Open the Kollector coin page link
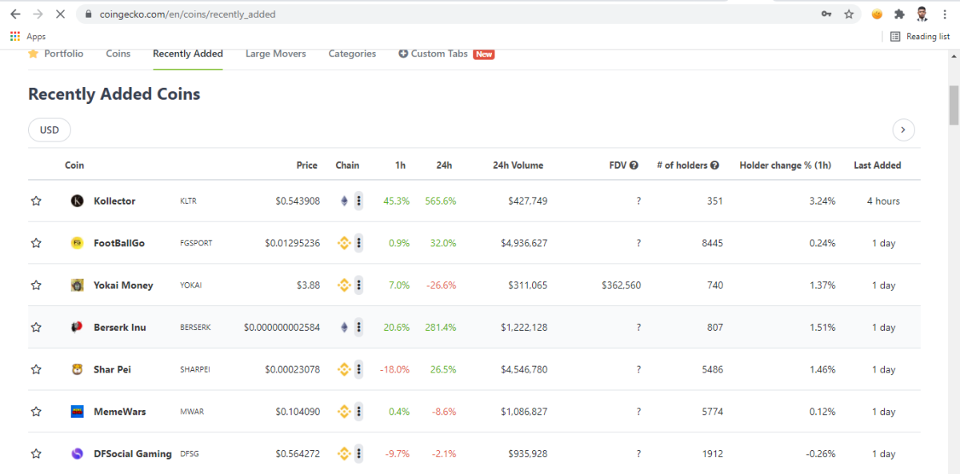Viewport: 960px width, 474px height. (114, 201)
